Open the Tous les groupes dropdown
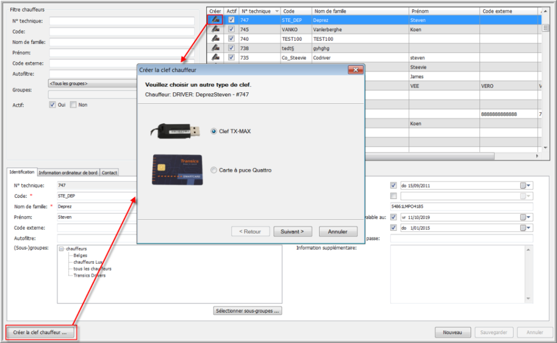The height and width of the screenshot is (343, 557). [94, 84]
